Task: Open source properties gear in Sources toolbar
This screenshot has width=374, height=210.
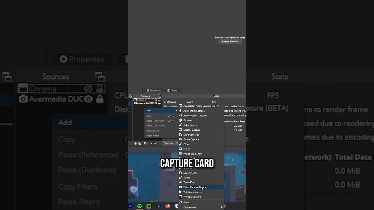Action: click(145, 143)
